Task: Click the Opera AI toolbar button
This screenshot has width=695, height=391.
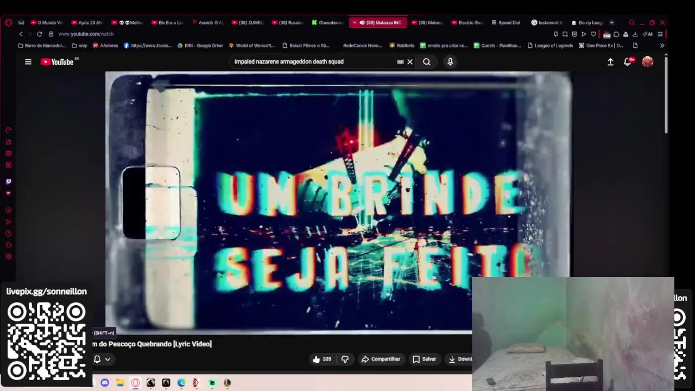Action: (x=647, y=34)
